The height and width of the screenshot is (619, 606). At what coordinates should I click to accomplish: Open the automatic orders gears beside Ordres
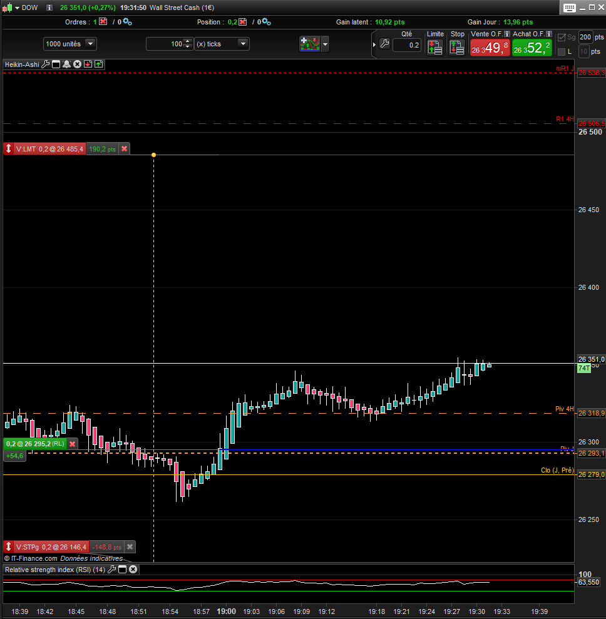coord(127,22)
